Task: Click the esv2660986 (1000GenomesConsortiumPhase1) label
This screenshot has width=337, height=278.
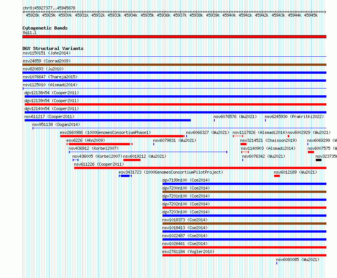Action: [105, 132]
